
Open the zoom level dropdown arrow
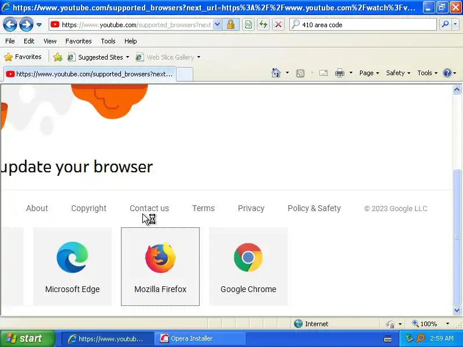[447, 324]
